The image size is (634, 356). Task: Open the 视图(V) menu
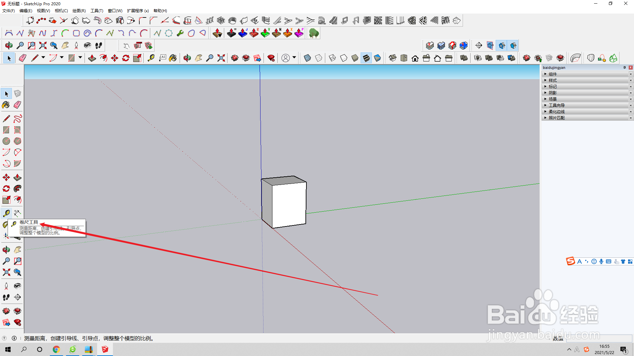(43, 11)
